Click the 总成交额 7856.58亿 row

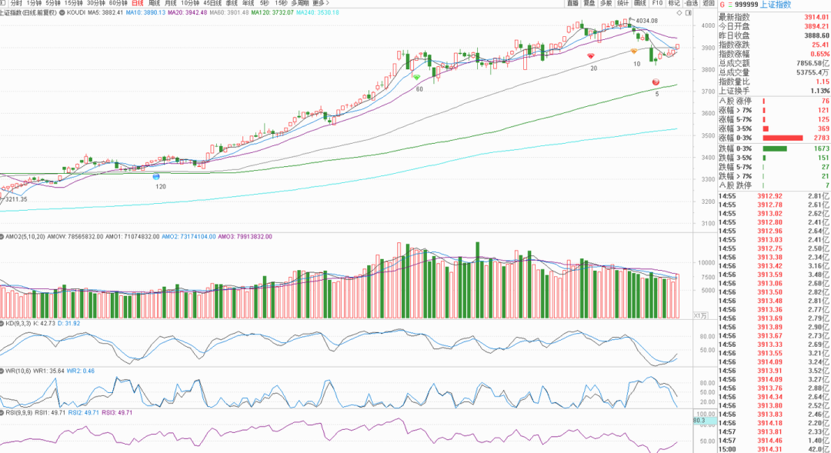pos(774,63)
